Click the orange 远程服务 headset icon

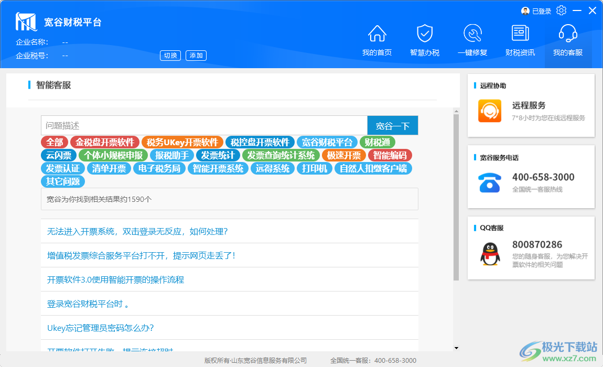pos(490,111)
